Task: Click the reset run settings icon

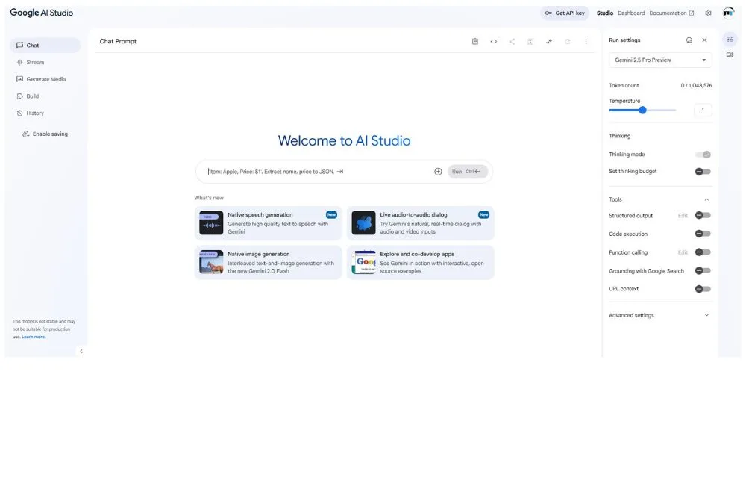Action: [689, 40]
